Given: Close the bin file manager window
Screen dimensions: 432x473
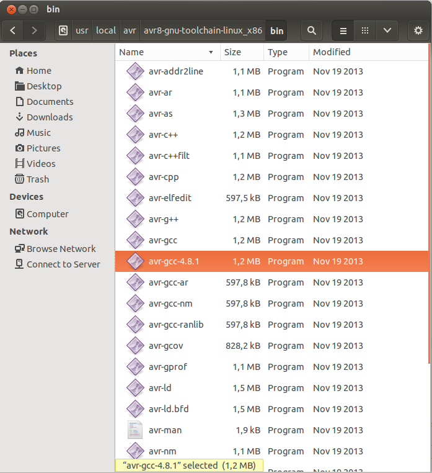Looking at the screenshot, I should coord(11,10).
